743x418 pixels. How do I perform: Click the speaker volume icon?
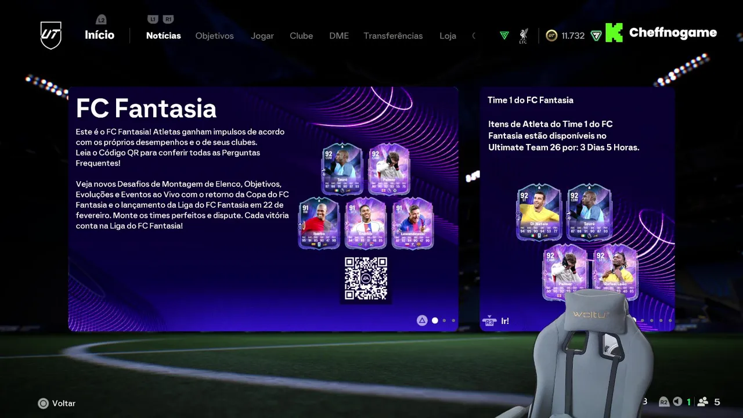[x=677, y=402]
